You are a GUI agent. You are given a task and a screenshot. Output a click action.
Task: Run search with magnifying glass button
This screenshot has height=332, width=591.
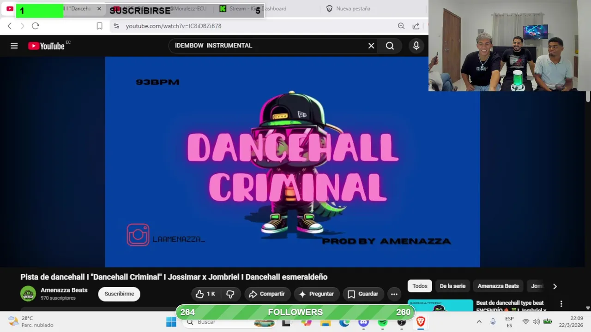(x=390, y=46)
